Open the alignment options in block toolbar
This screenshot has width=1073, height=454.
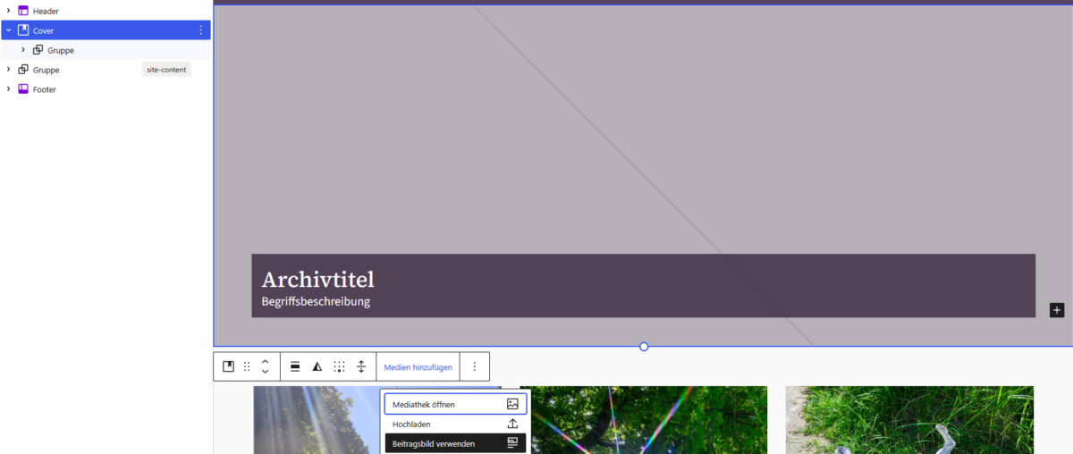pos(295,366)
